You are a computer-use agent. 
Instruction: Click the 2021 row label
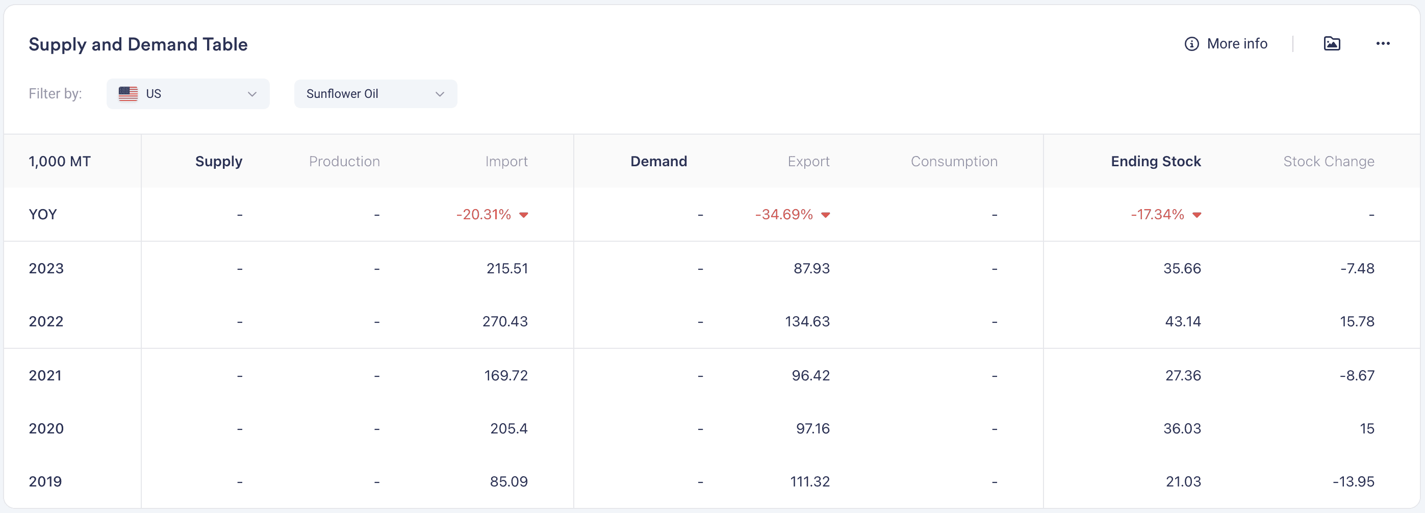point(45,375)
